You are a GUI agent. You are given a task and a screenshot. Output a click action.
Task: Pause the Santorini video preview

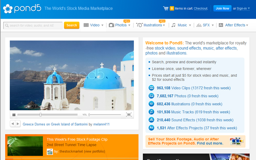(14, 115)
